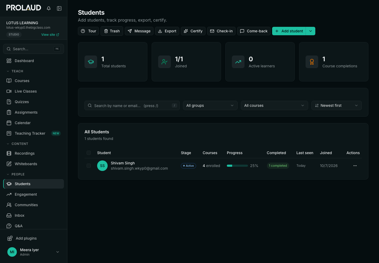Select all students header checkbox
The width and height of the screenshot is (379, 263).
click(x=89, y=153)
